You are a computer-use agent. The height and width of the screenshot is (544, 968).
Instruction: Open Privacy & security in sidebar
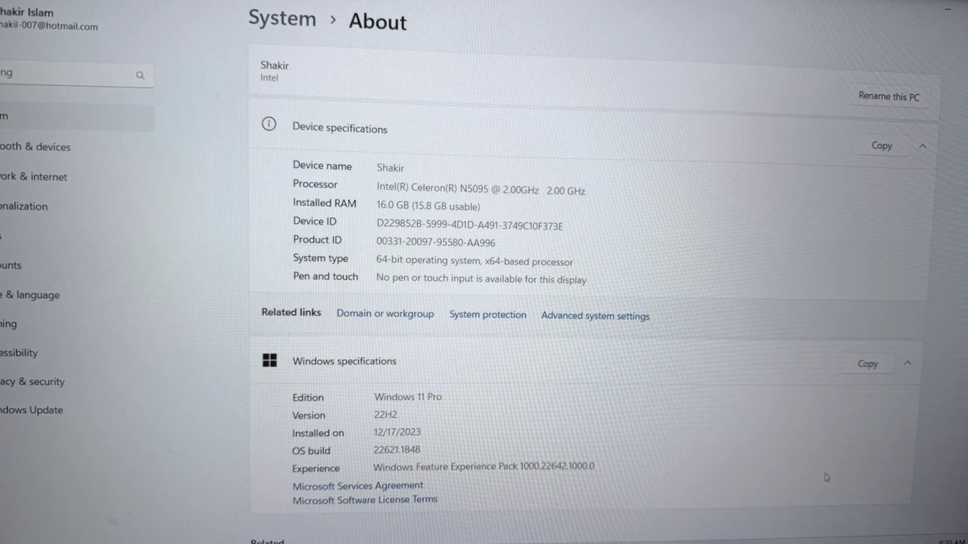32,381
